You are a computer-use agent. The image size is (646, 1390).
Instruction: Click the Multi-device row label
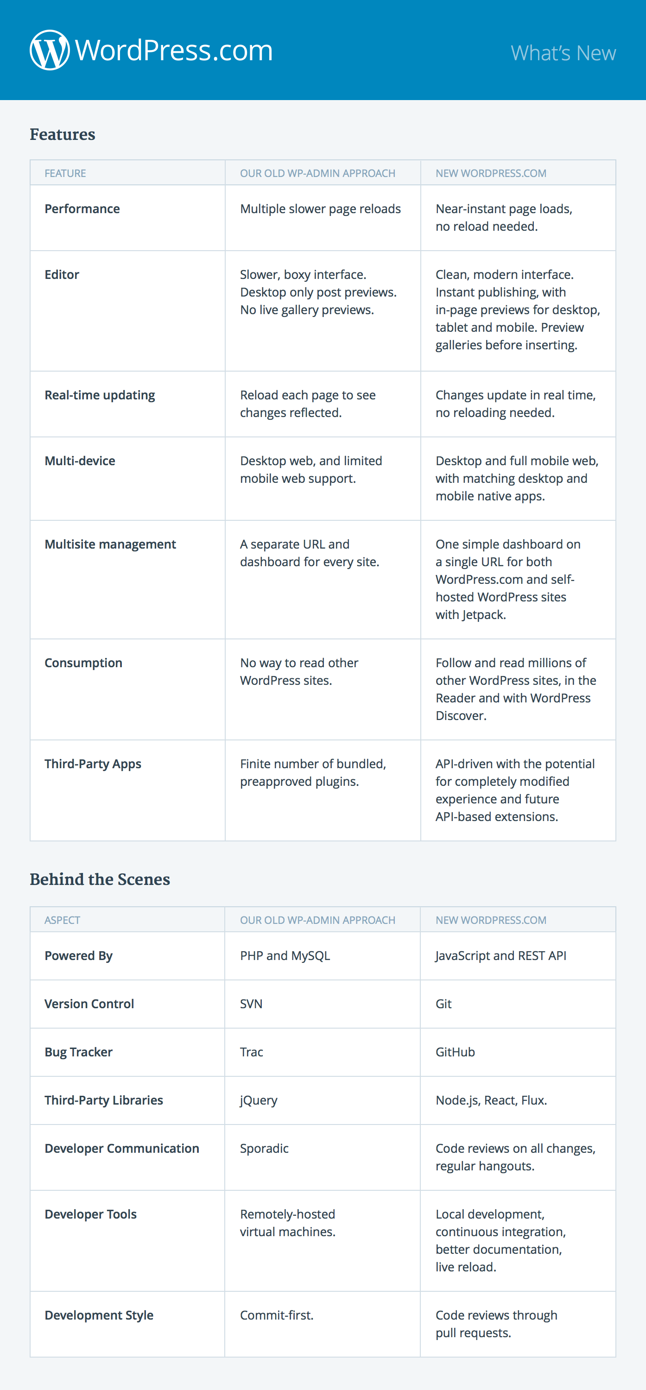[x=80, y=461]
